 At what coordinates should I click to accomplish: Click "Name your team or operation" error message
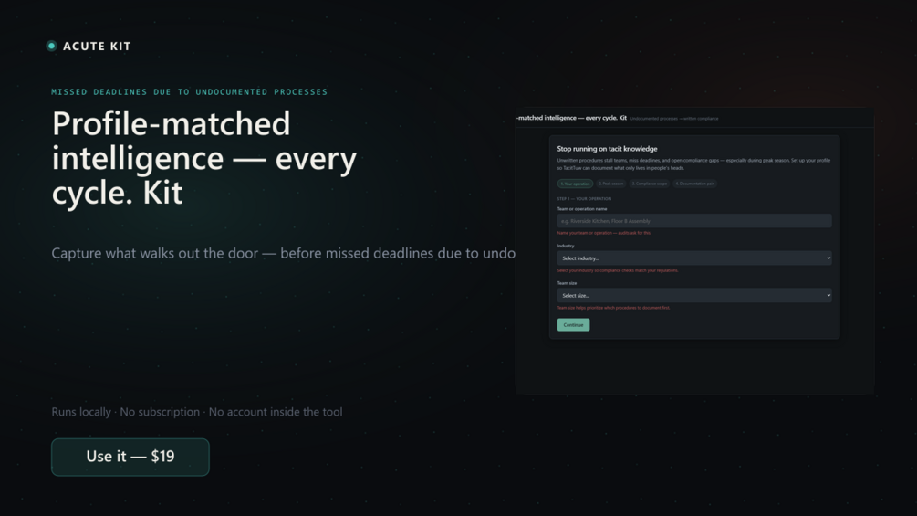604,233
